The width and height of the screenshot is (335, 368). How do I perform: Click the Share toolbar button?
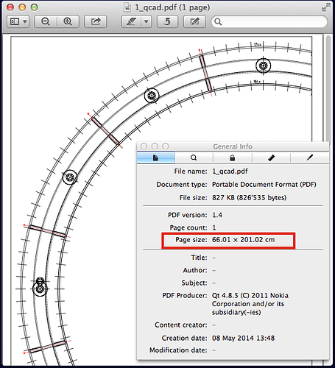[96, 21]
